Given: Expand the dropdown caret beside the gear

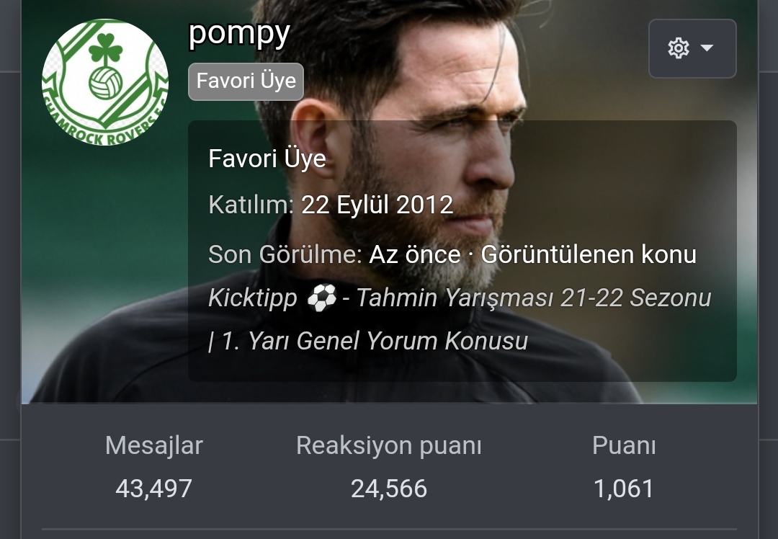Looking at the screenshot, I should pyautogui.click(x=707, y=48).
